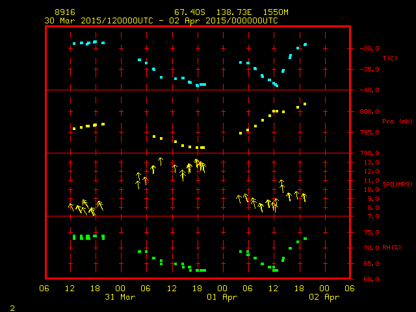
Task: Click the 'RH(%)' humidity axis label
Action: coord(392,248)
